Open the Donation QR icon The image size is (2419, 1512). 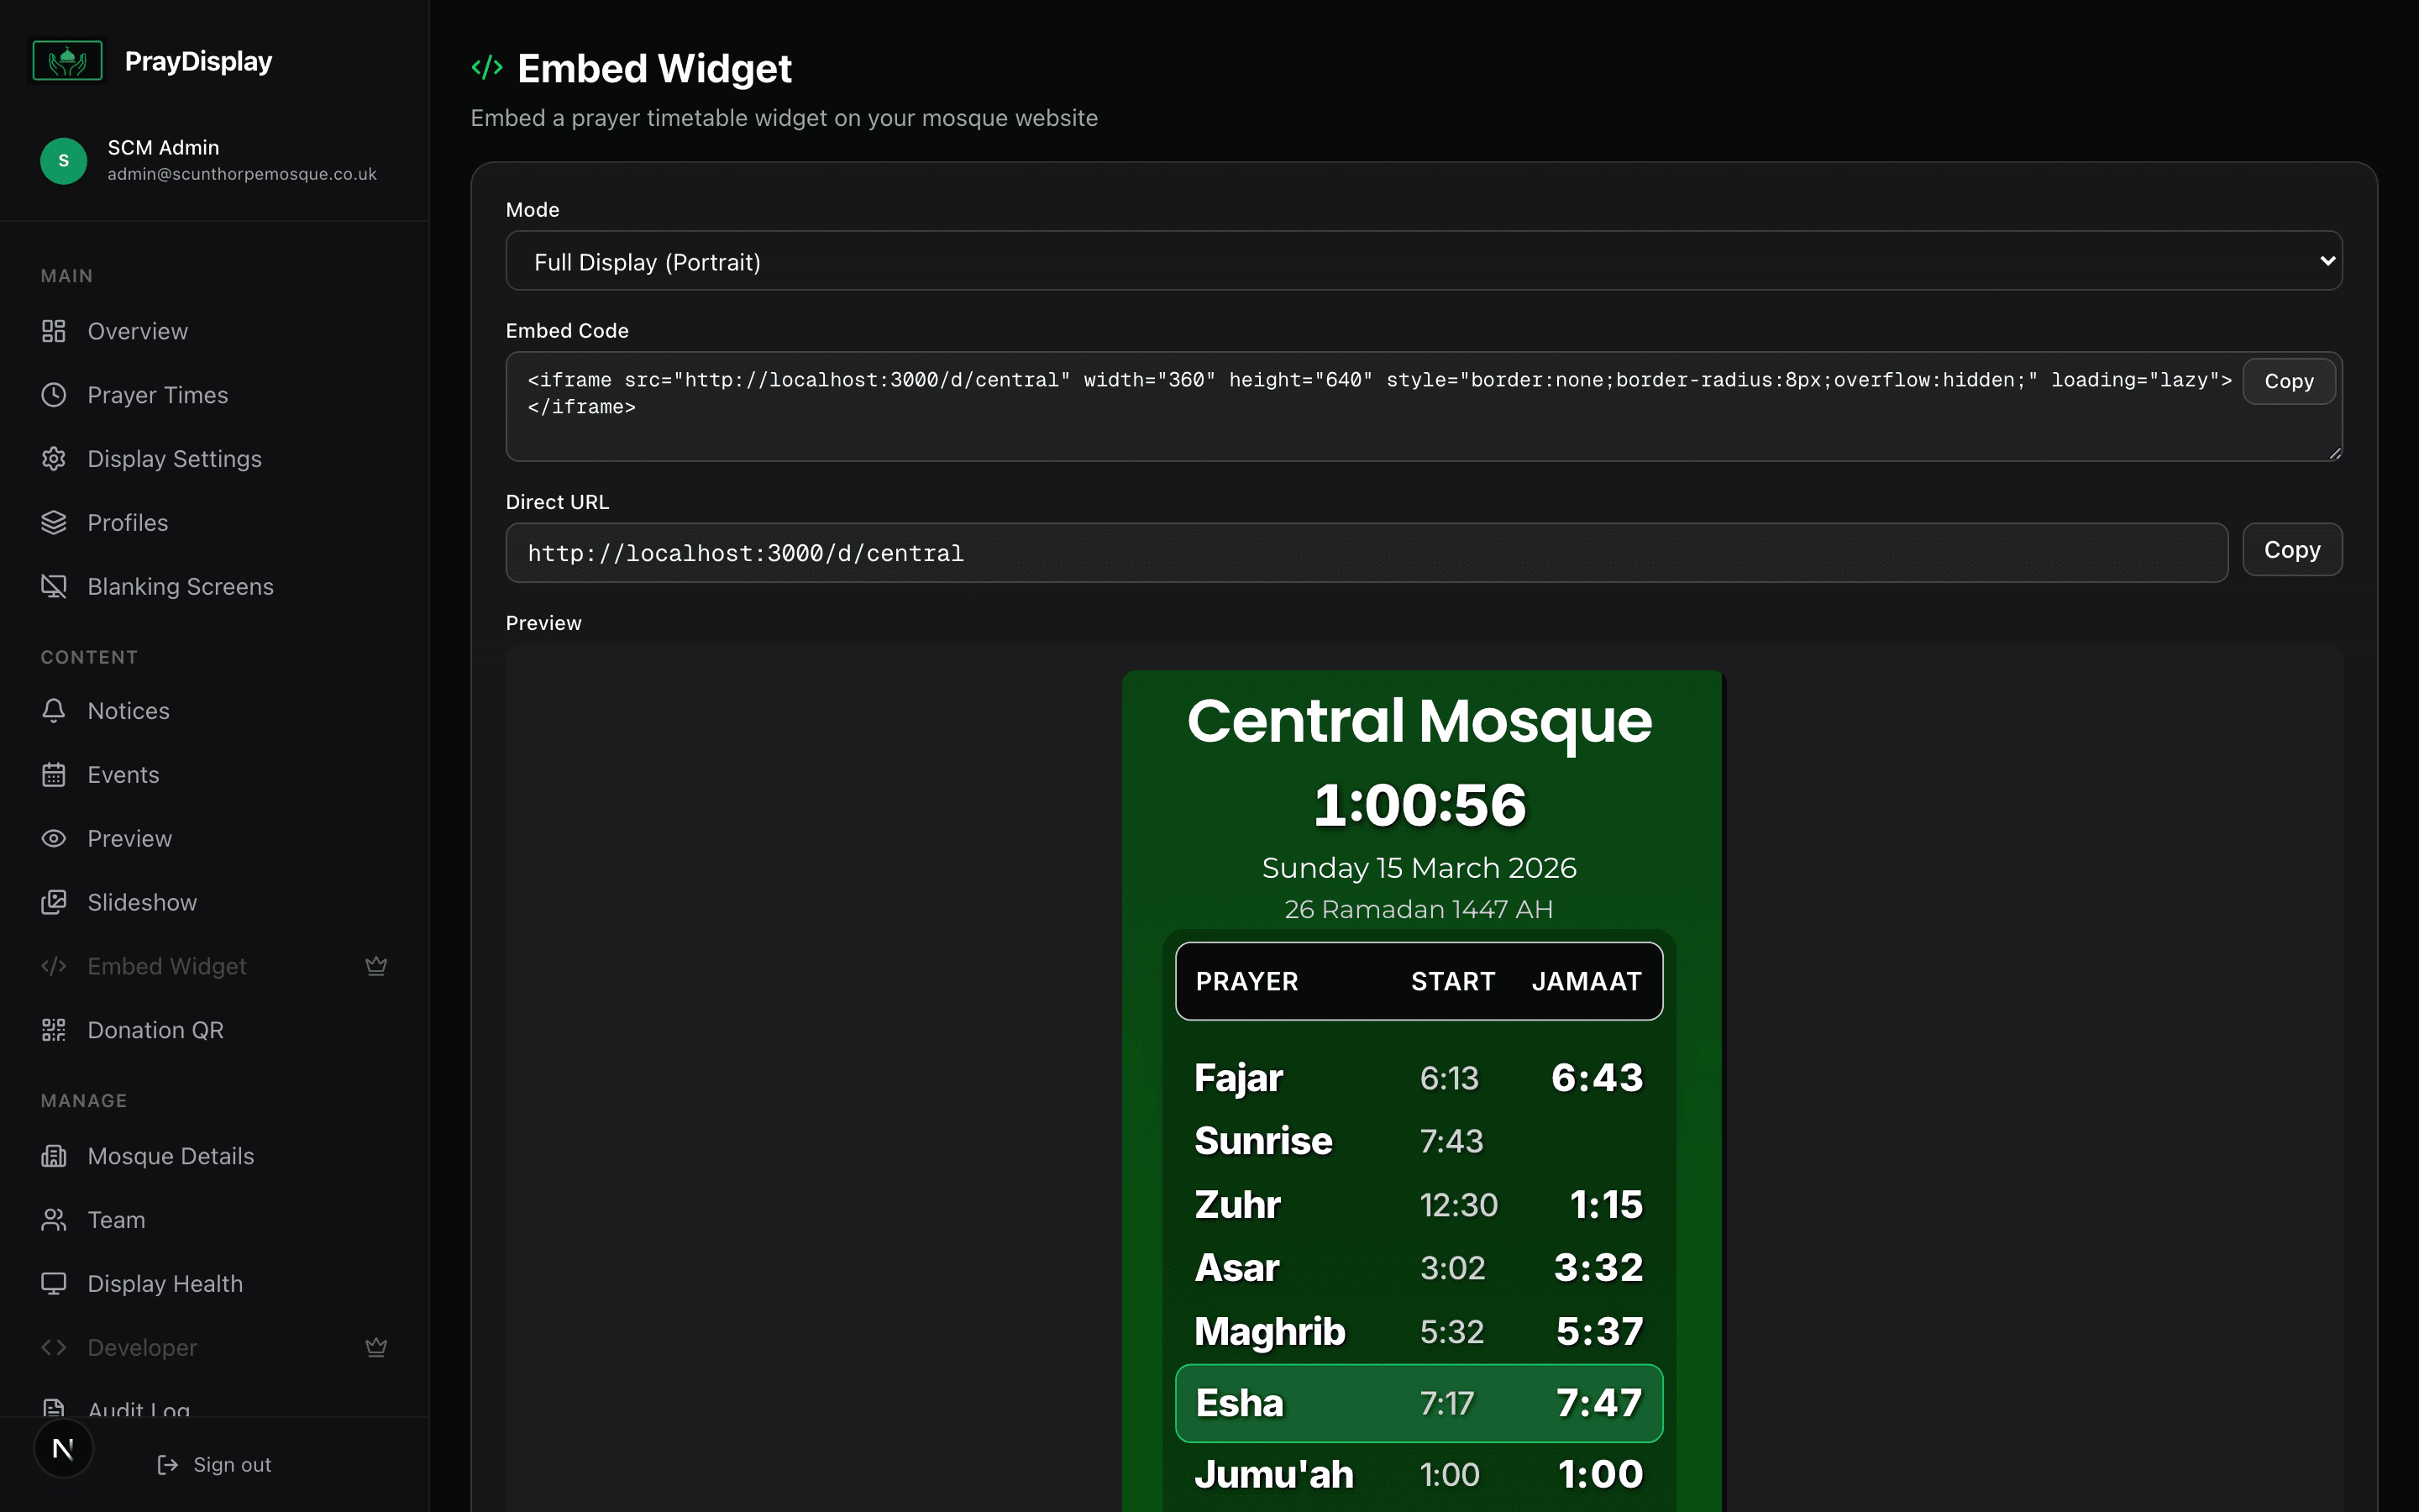coord(54,1029)
